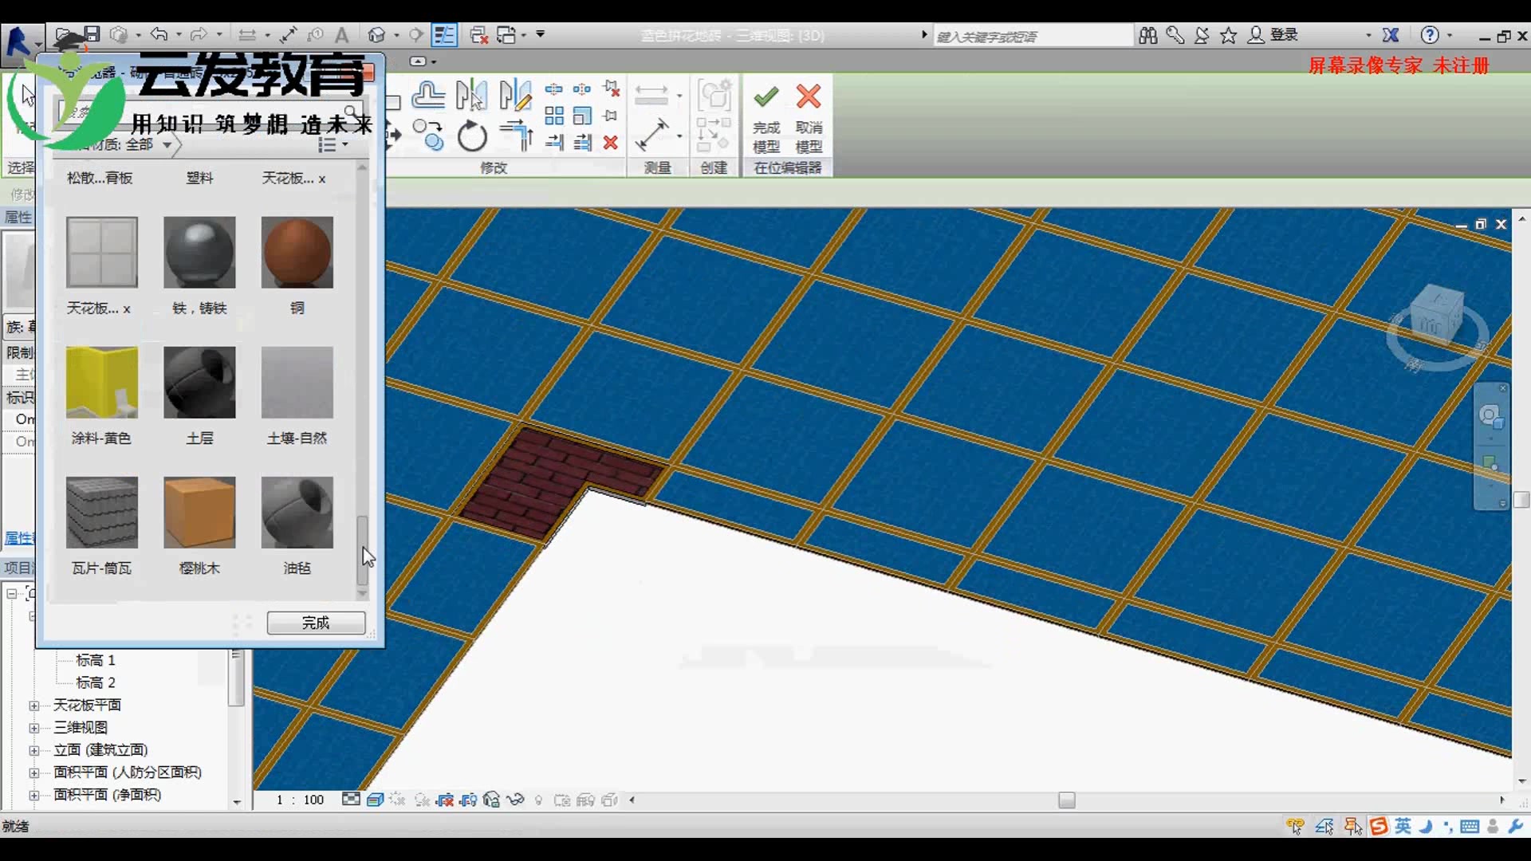The width and height of the screenshot is (1531, 861).
Task: Open the Visual Style cube in the view bar
Action: [375, 800]
